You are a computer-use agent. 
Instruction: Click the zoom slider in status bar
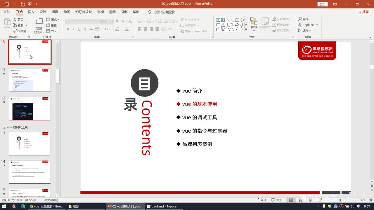click(x=340, y=200)
